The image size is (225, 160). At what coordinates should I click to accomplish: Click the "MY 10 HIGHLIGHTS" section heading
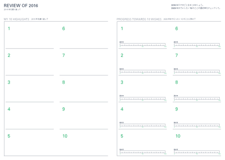pyautogui.click(x=16, y=19)
